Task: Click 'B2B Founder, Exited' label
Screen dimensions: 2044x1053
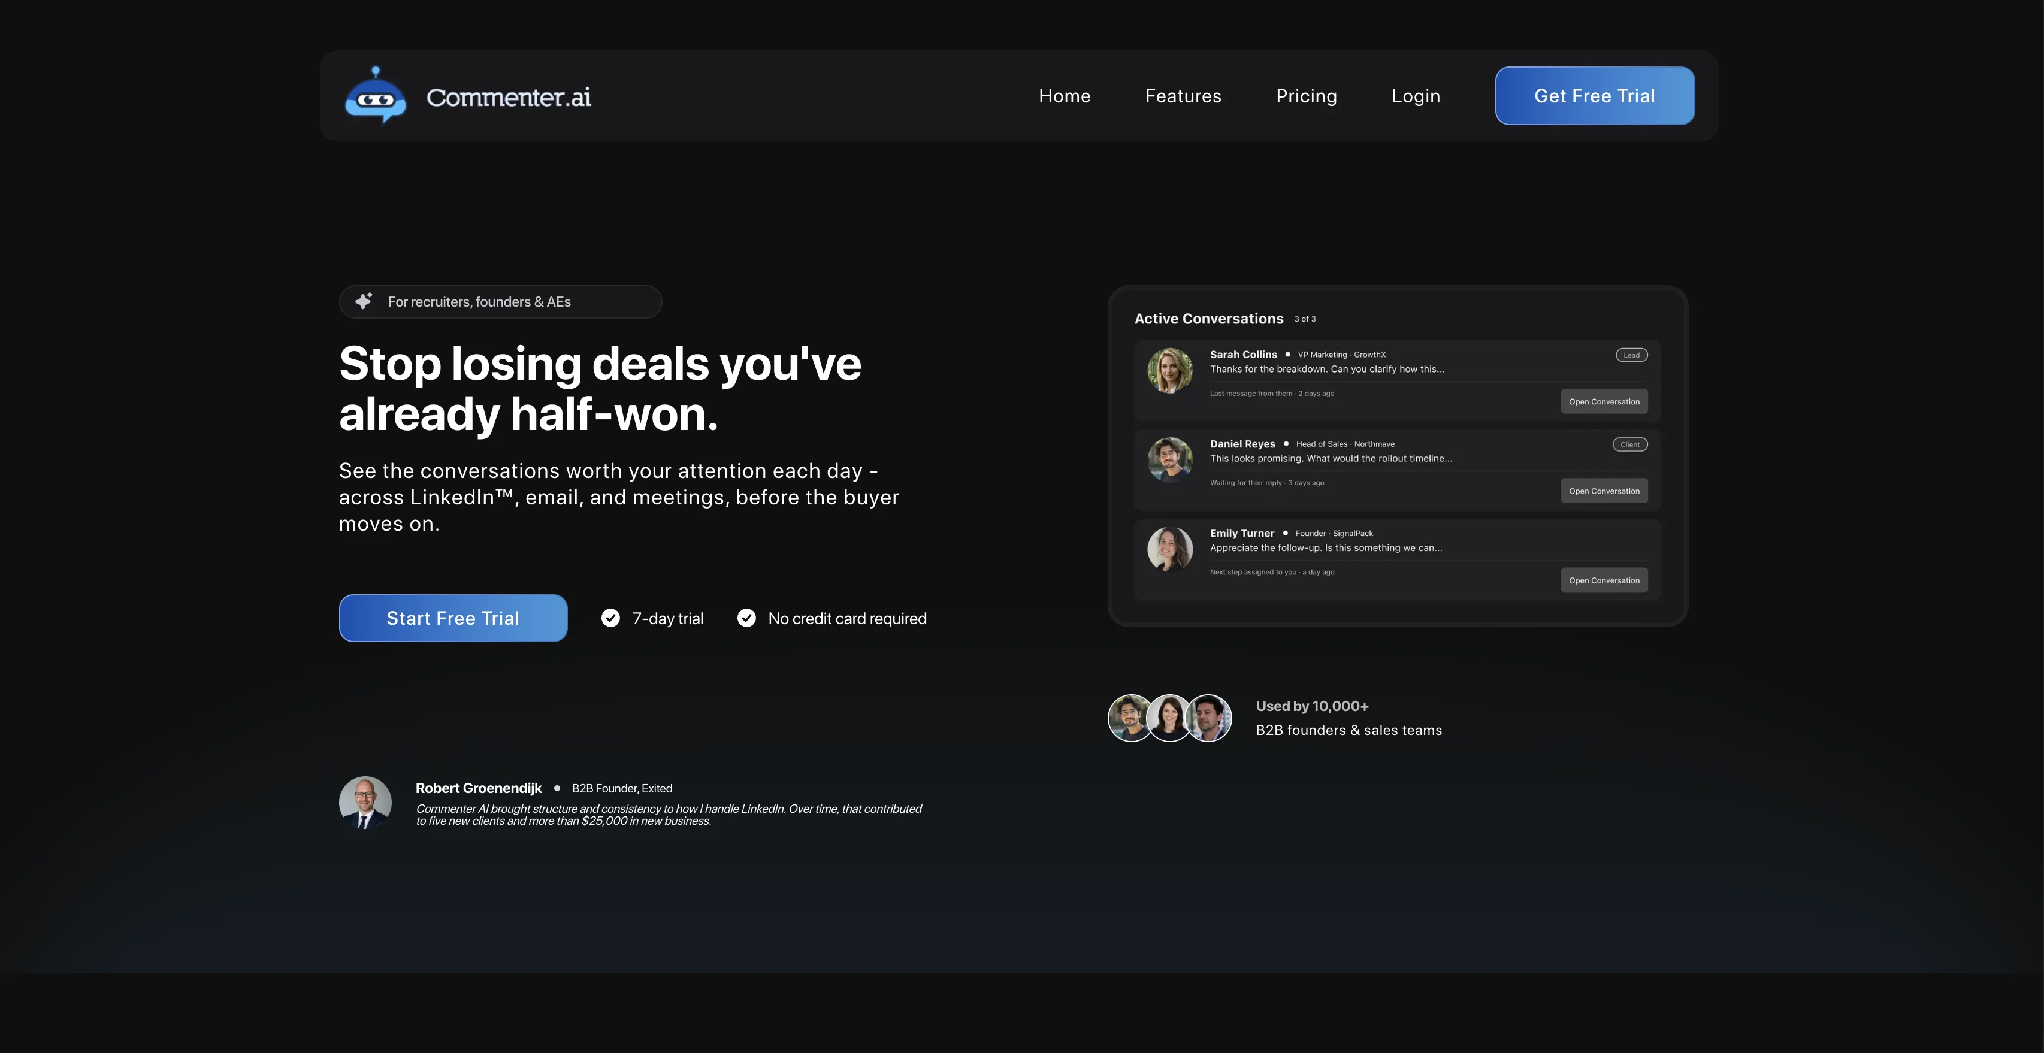Action: (x=621, y=788)
